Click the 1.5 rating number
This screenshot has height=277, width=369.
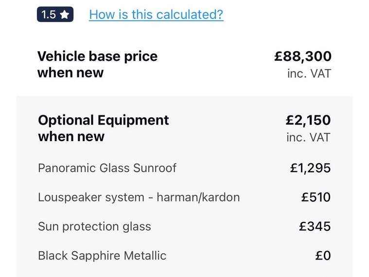point(49,15)
